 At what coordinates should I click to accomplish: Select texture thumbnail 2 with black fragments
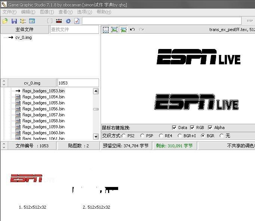click(x=95, y=190)
